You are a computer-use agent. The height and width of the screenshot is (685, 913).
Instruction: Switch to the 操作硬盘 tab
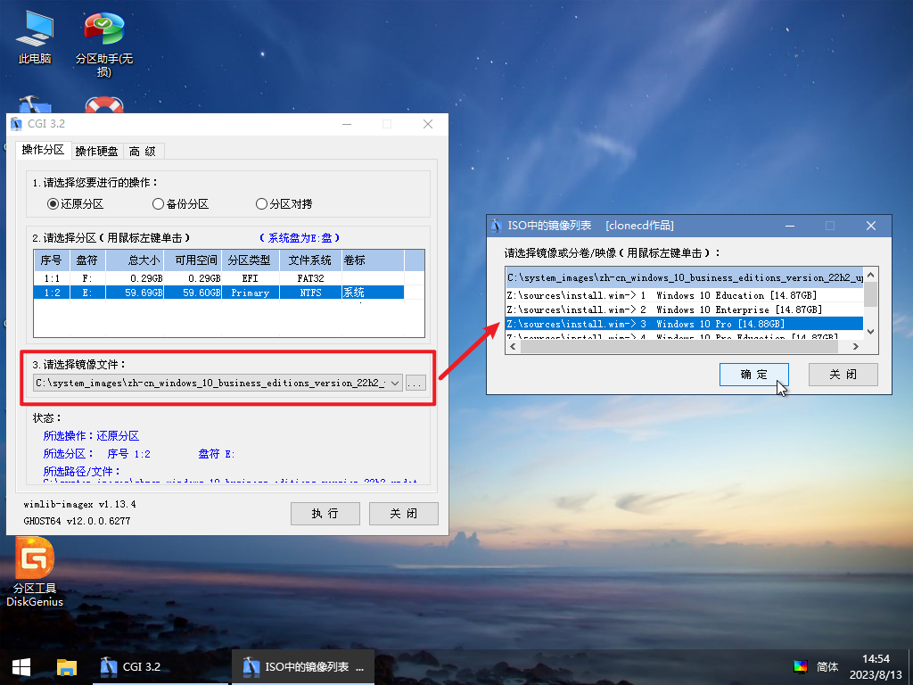96,151
